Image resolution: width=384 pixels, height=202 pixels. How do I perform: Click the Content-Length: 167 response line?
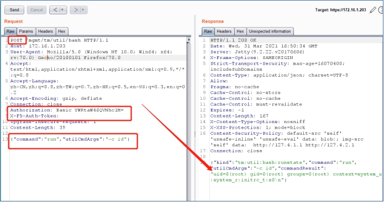point(239,116)
